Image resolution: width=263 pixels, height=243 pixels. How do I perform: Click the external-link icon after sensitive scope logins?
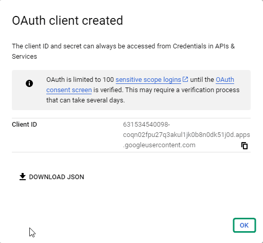coord(185,79)
